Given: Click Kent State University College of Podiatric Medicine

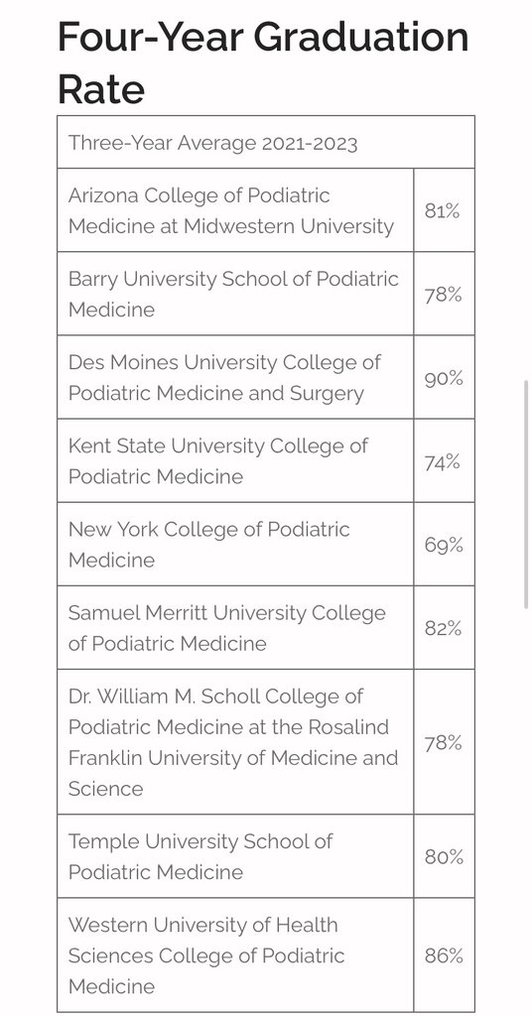Looking at the screenshot, I should [x=235, y=460].
